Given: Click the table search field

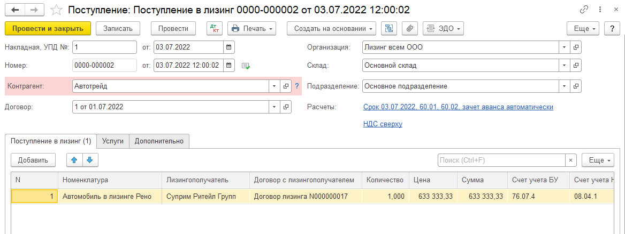Looking at the screenshot, I should tap(501, 160).
